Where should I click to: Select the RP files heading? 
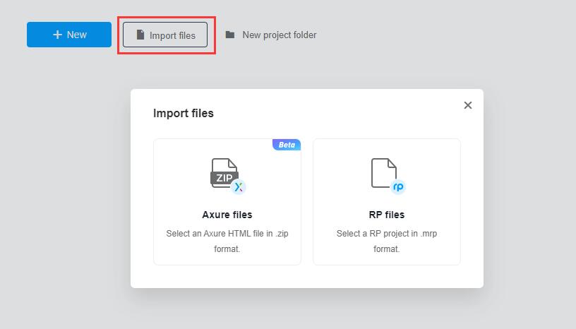pyautogui.click(x=386, y=215)
